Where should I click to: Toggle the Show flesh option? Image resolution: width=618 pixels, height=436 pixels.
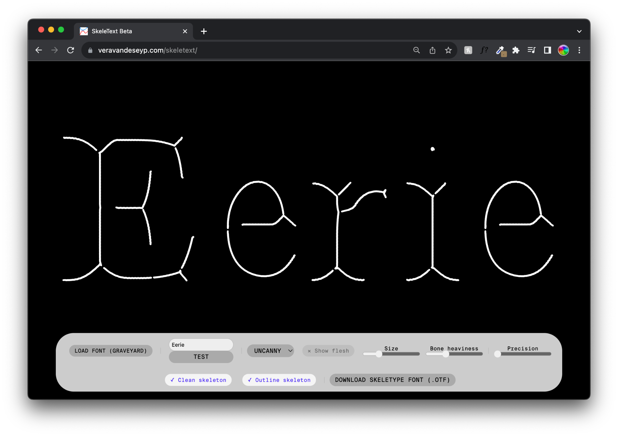[x=328, y=351]
